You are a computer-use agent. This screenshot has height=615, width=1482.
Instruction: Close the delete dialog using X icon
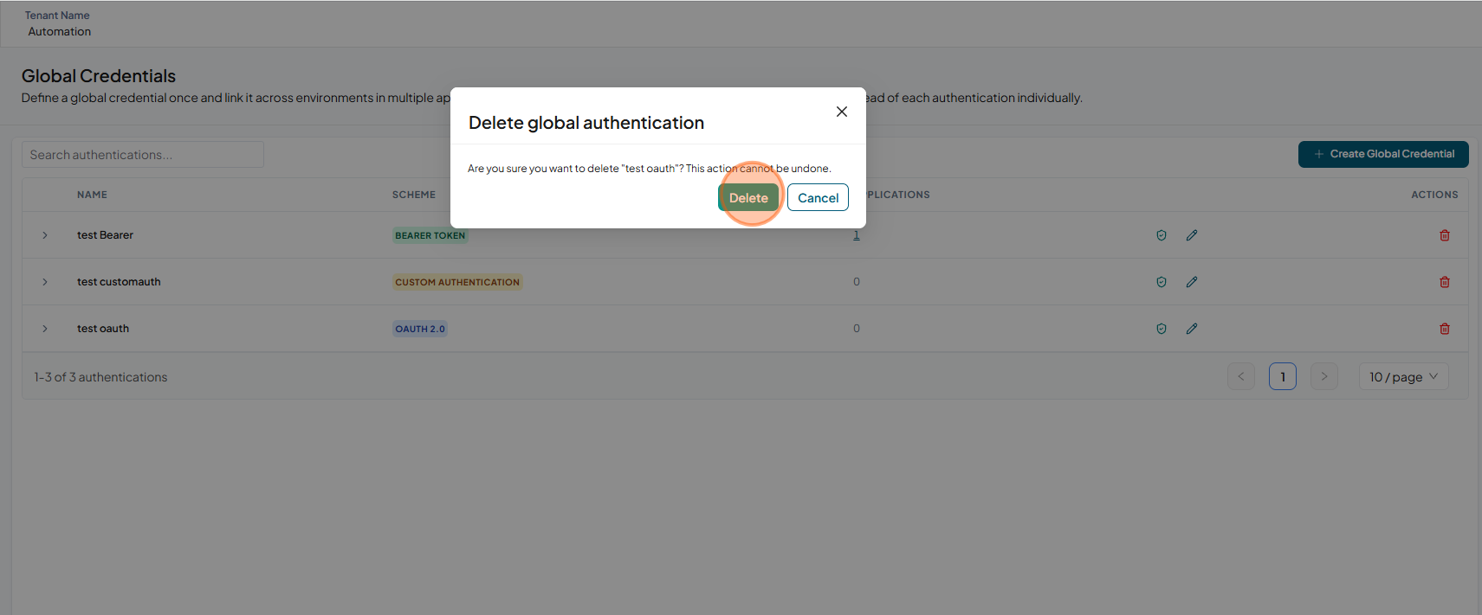(842, 112)
